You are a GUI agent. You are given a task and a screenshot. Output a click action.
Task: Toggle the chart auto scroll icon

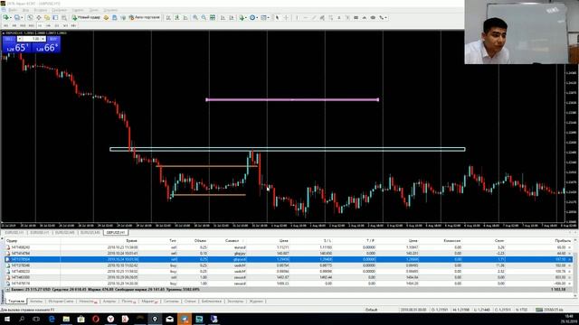(x=223, y=17)
